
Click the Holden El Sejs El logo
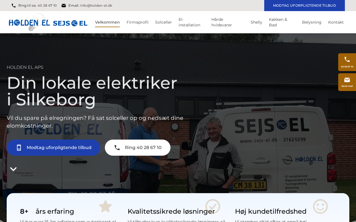[48, 22]
